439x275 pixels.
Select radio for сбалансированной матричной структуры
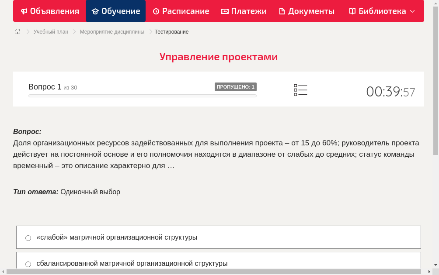[x=28, y=264]
